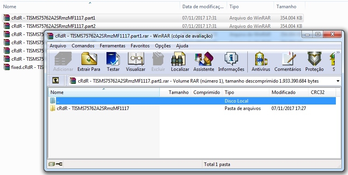Open the Arquivo menu
The width and height of the screenshot is (348, 175).
click(58, 46)
